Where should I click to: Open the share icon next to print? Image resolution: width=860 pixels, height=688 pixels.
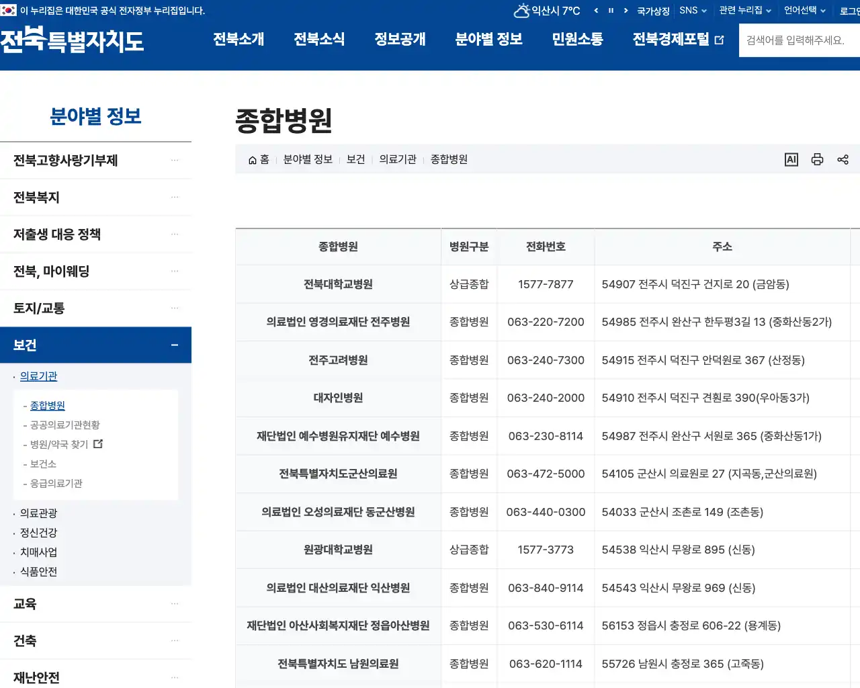pos(843,159)
